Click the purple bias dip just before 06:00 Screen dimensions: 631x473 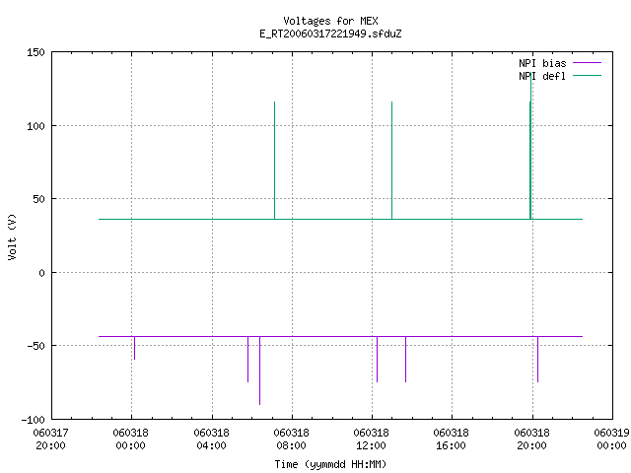point(247,359)
